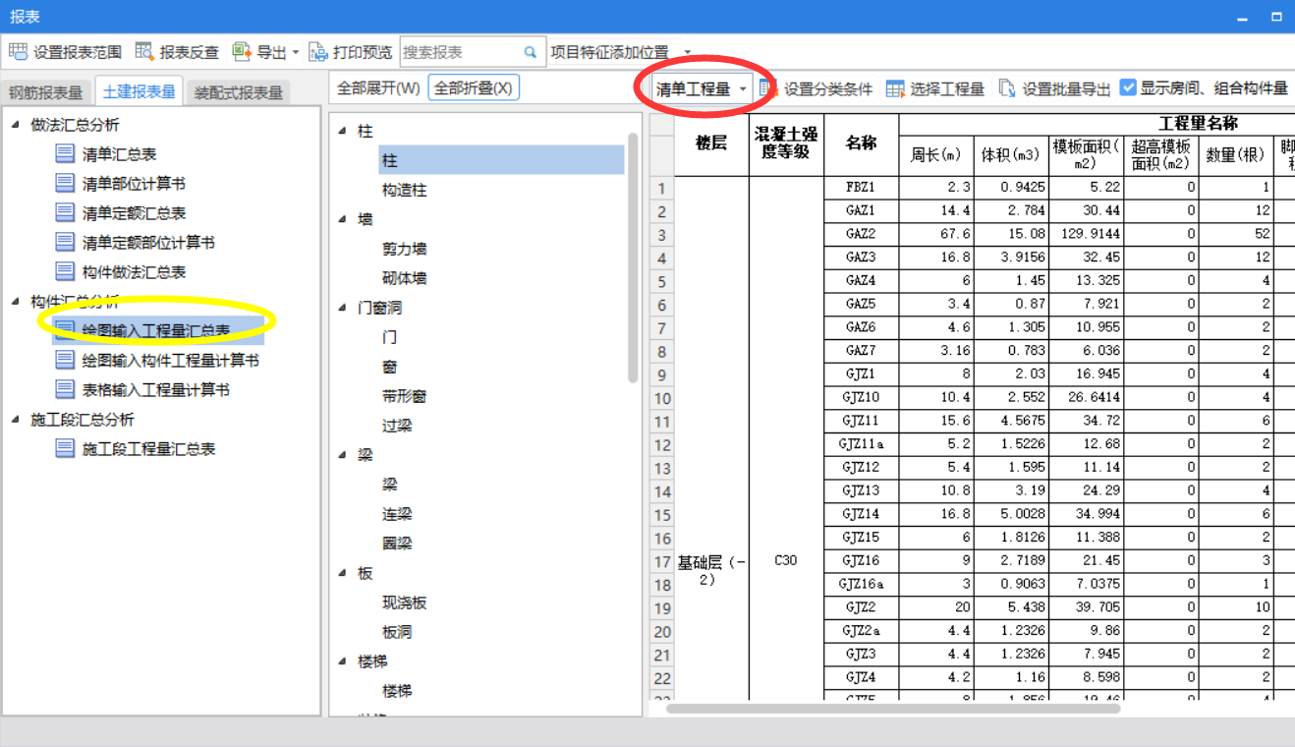1295x747 pixels.
Task: Click the 全部折叠(X) button
Action: (x=474, y=87)
